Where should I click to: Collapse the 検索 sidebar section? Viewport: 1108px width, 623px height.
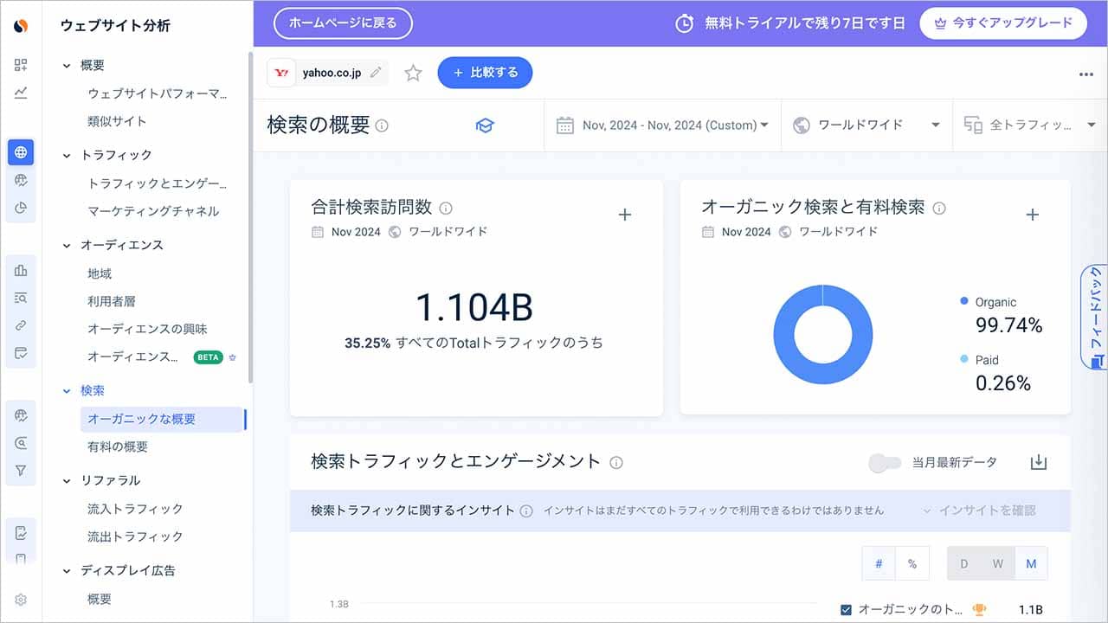(67, 391)
